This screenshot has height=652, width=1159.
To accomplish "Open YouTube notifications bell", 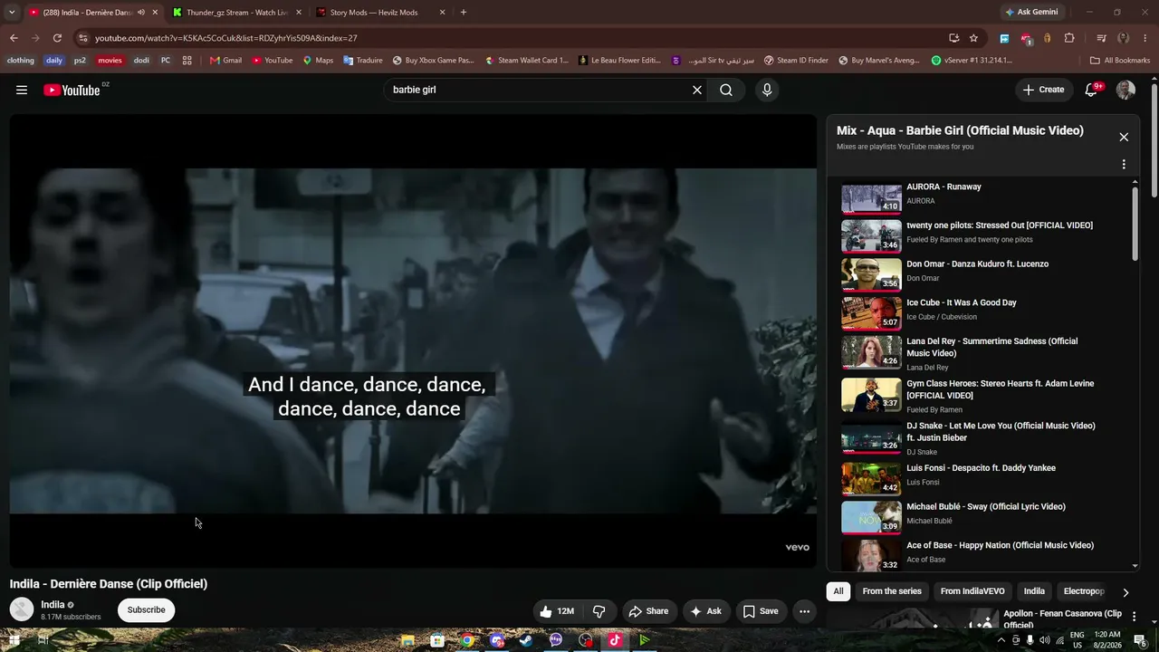I will tap(1092, 90).
